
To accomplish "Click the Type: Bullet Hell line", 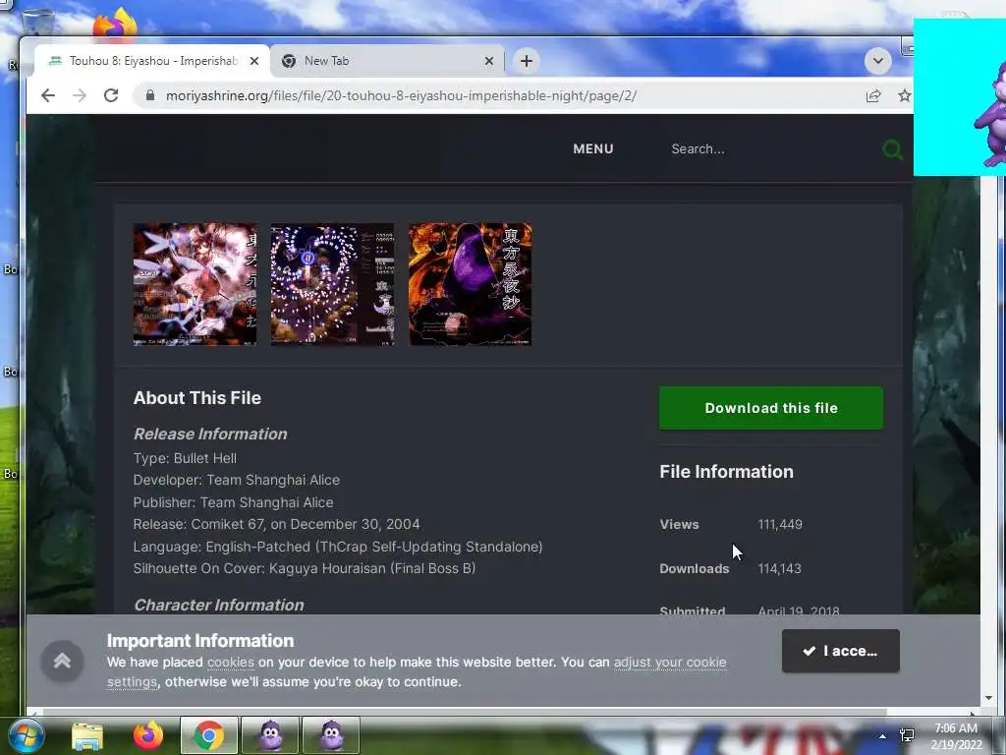I will click(x=185, y=458).
